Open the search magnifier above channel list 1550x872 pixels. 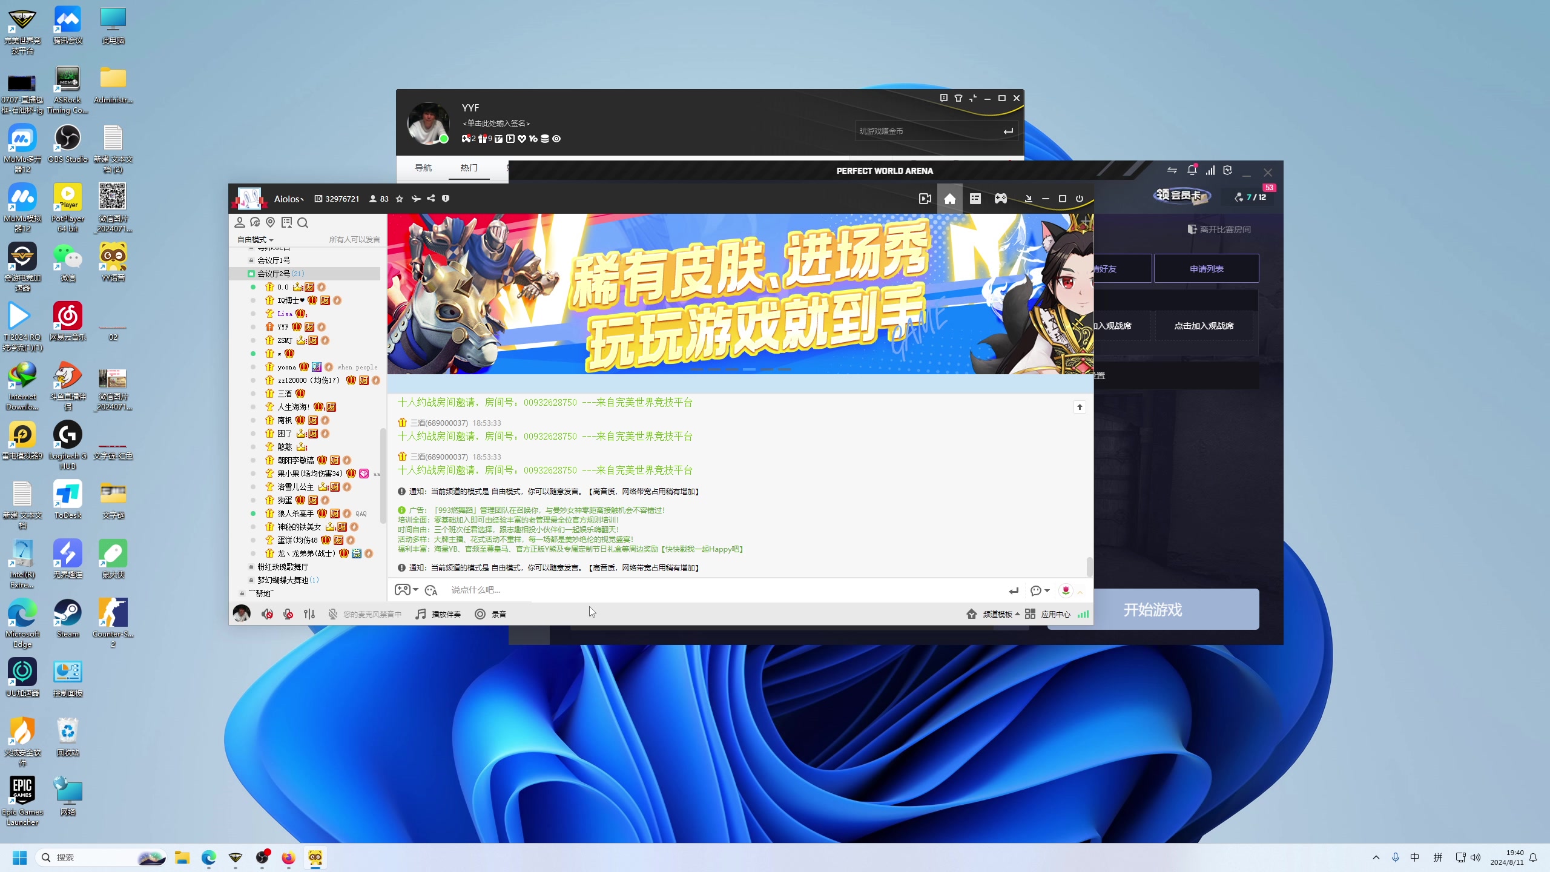coord(303,222)
